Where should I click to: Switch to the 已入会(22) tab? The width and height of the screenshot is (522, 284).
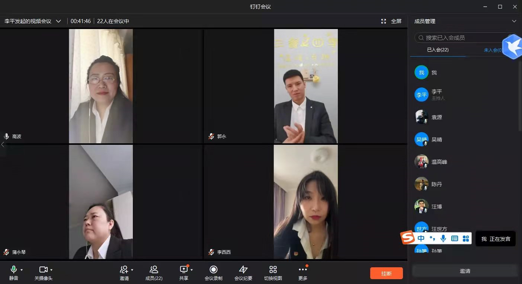pyautogui.click(x=438, y=50)
